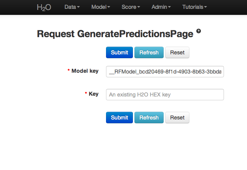This screenshot has width=247, height=170.
Task: Expand the Score dropdown menu
Action: click(131, 7)
